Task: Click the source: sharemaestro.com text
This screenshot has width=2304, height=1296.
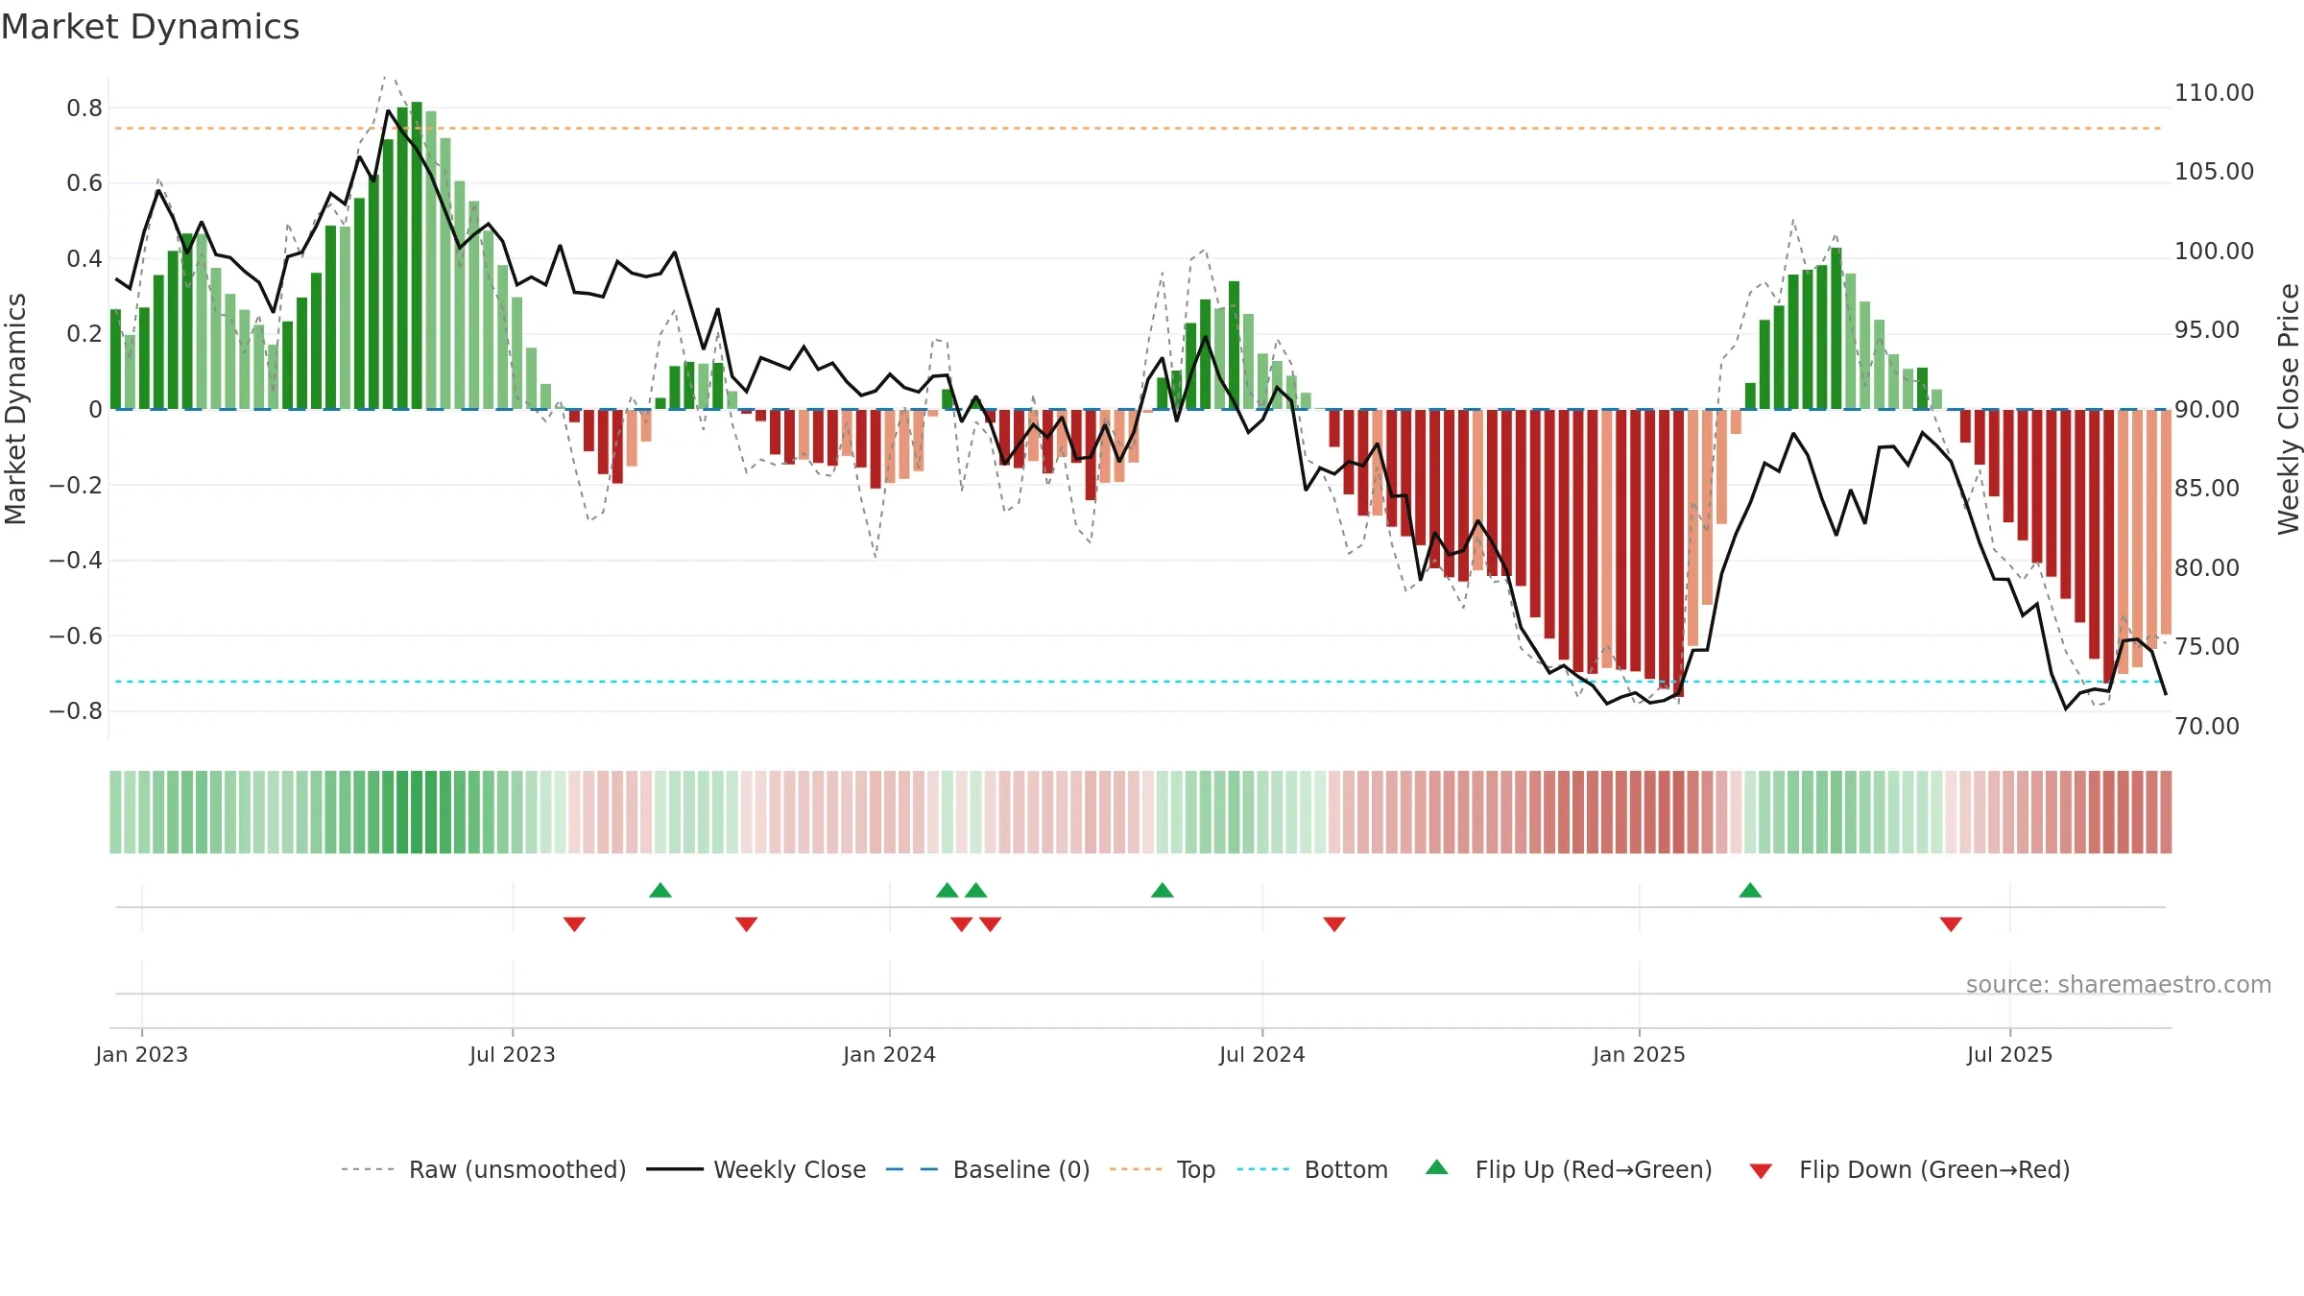Action: click(2119, 984)
